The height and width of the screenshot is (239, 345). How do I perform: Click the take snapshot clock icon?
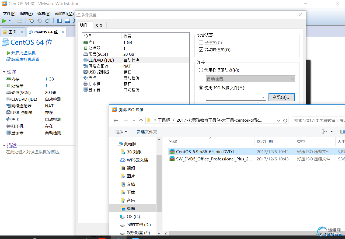pyautogui.click(x=32, y=21)
